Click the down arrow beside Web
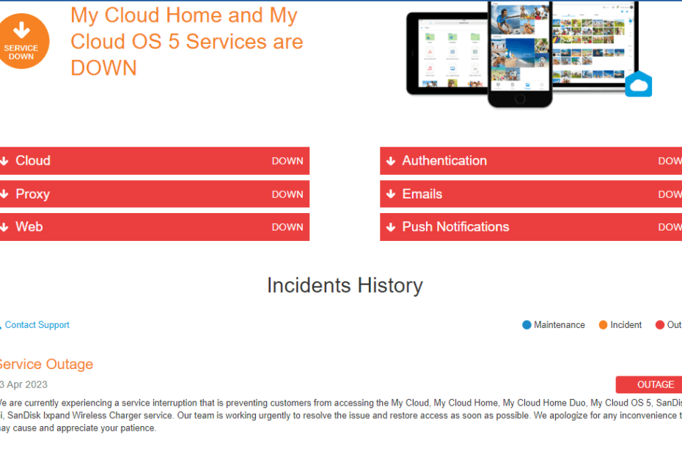682x454 pixels. pos(4,227)
